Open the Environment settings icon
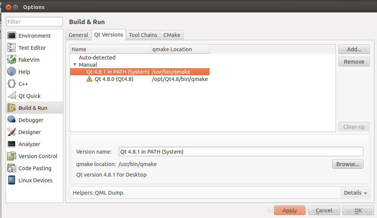The image size is (377, 218). [12, 35]
